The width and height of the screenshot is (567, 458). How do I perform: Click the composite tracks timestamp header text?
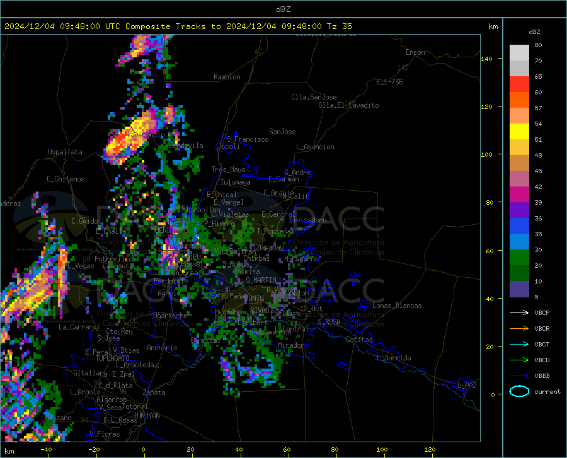tap(178, 26)
